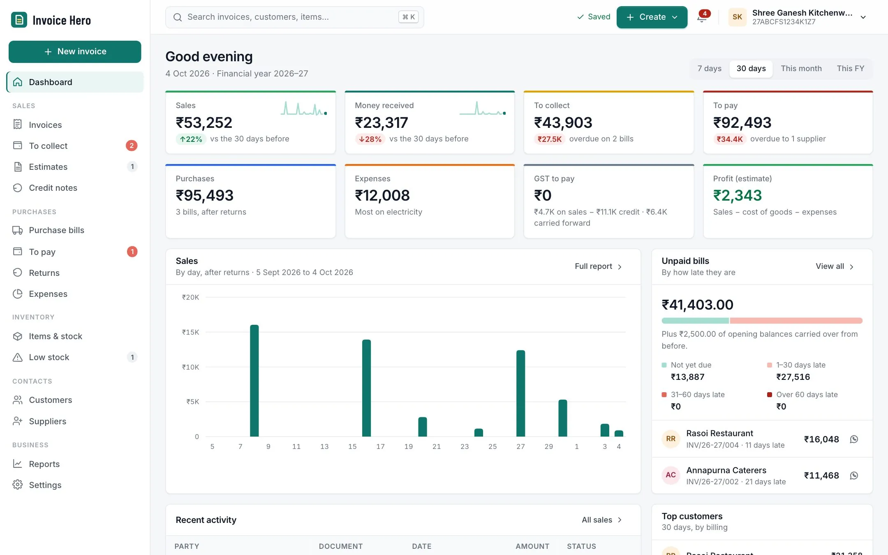Select the 7 days range

coord(709,69)
